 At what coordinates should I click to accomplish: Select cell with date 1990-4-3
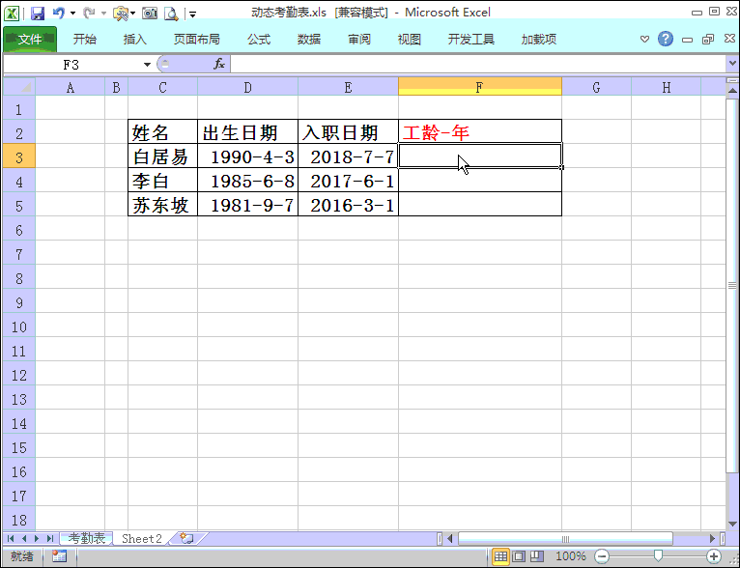tap(247, 156)
